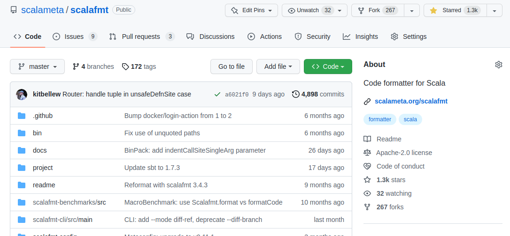Viewport: 510px width, 236px height.
Task: Click the folder icon beside bin
Action: tap(22, 133)
